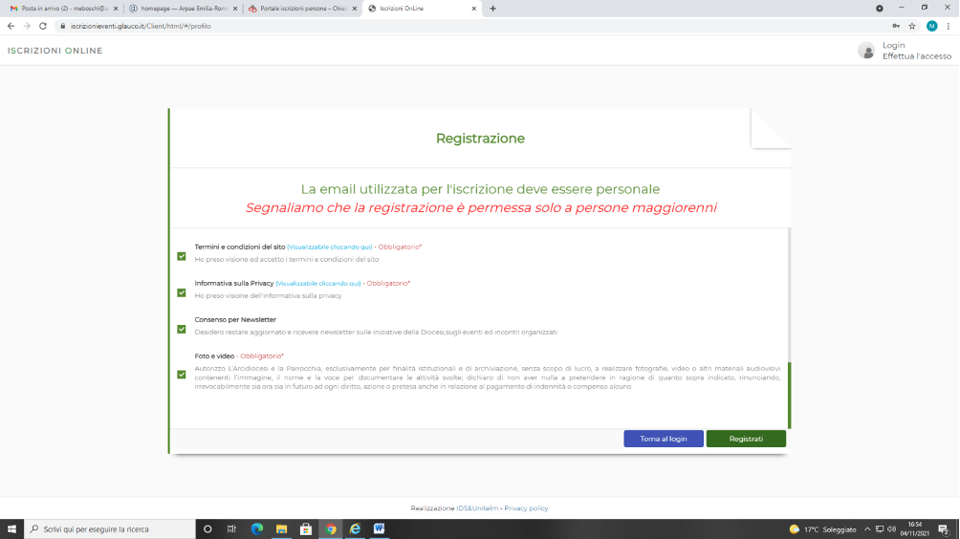Expand the hidden system tray icons
The image size is (960, 539).
pyautogui.click(x=867, y=528)
